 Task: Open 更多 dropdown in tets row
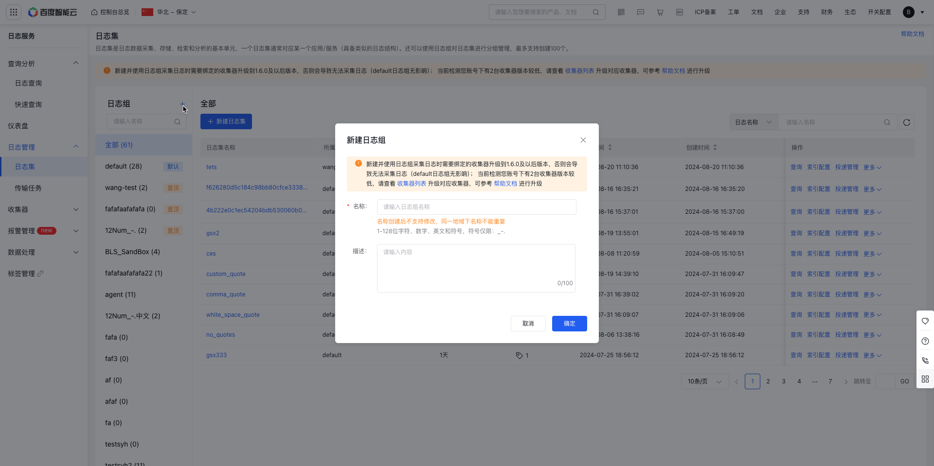pyautogui.click(x=872, y=168)
